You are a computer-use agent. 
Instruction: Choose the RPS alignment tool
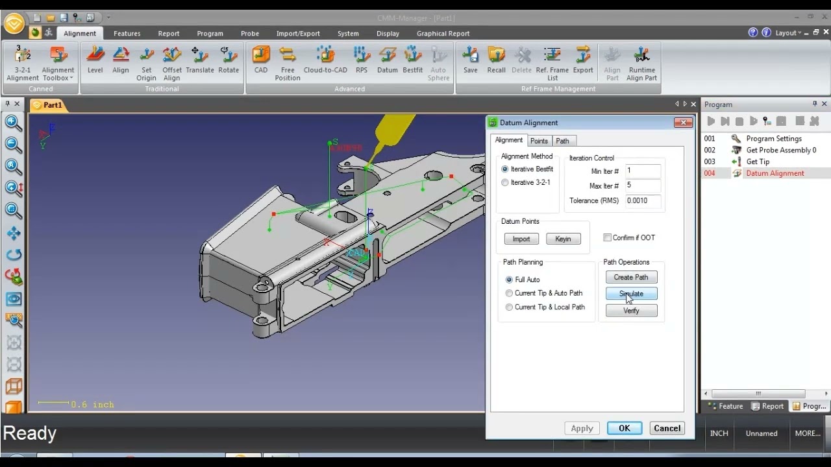click(x=361, y=60)
